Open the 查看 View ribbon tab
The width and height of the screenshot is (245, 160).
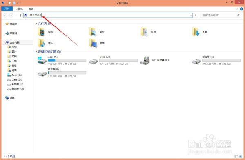[x=31, y=9]
